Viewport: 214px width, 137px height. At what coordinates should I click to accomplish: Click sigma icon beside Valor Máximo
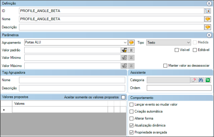(x=131, y=66)
